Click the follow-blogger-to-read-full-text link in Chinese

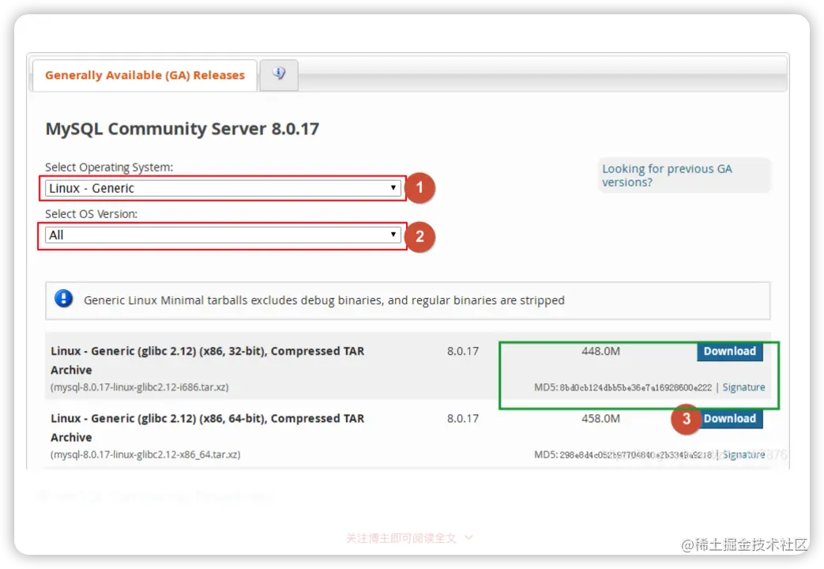[x=409, y=538]
